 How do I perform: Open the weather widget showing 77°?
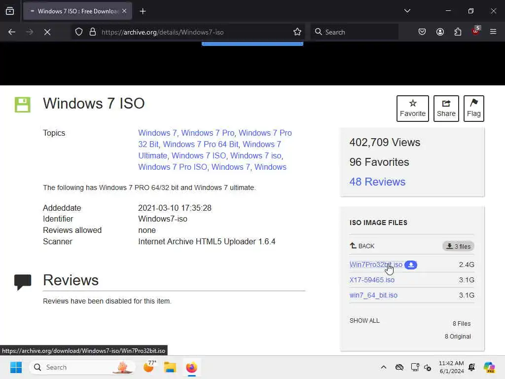coord(149,367)
